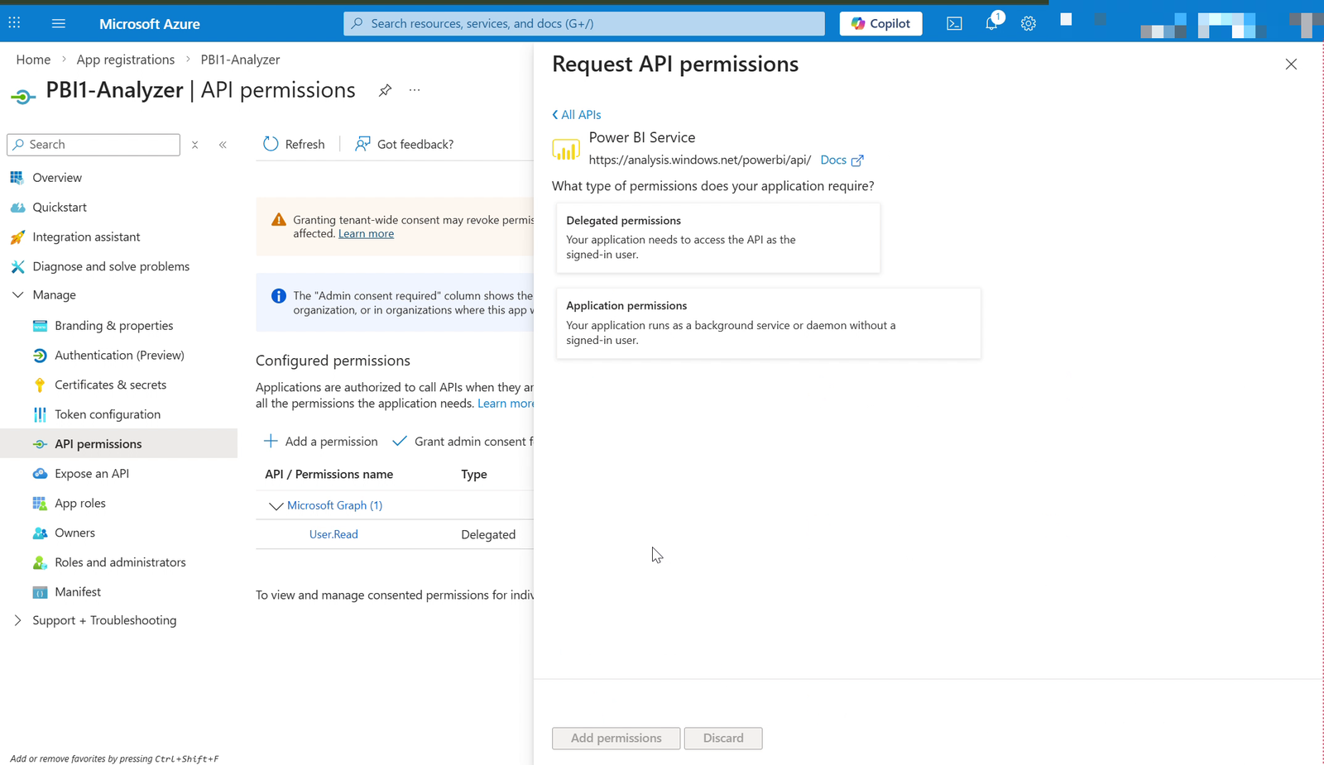The image size is (1324, 765).
Task: Select API permissions in the sidebar
Action: pyautogui.click(x=119, y=444)
